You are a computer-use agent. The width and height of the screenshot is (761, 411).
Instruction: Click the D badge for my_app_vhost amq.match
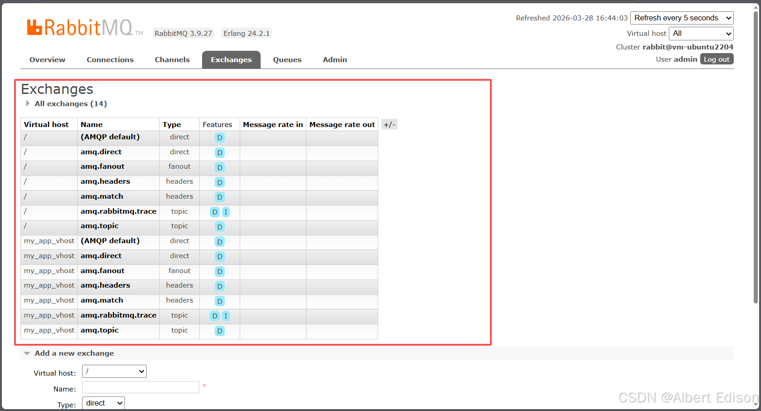[x=220, y=301]
